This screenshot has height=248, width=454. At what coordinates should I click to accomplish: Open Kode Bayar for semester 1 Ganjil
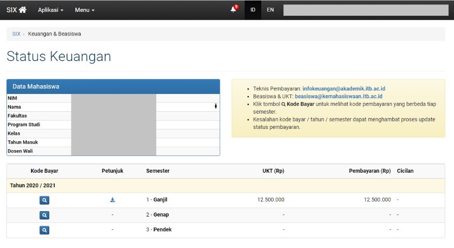coord(44,200)
